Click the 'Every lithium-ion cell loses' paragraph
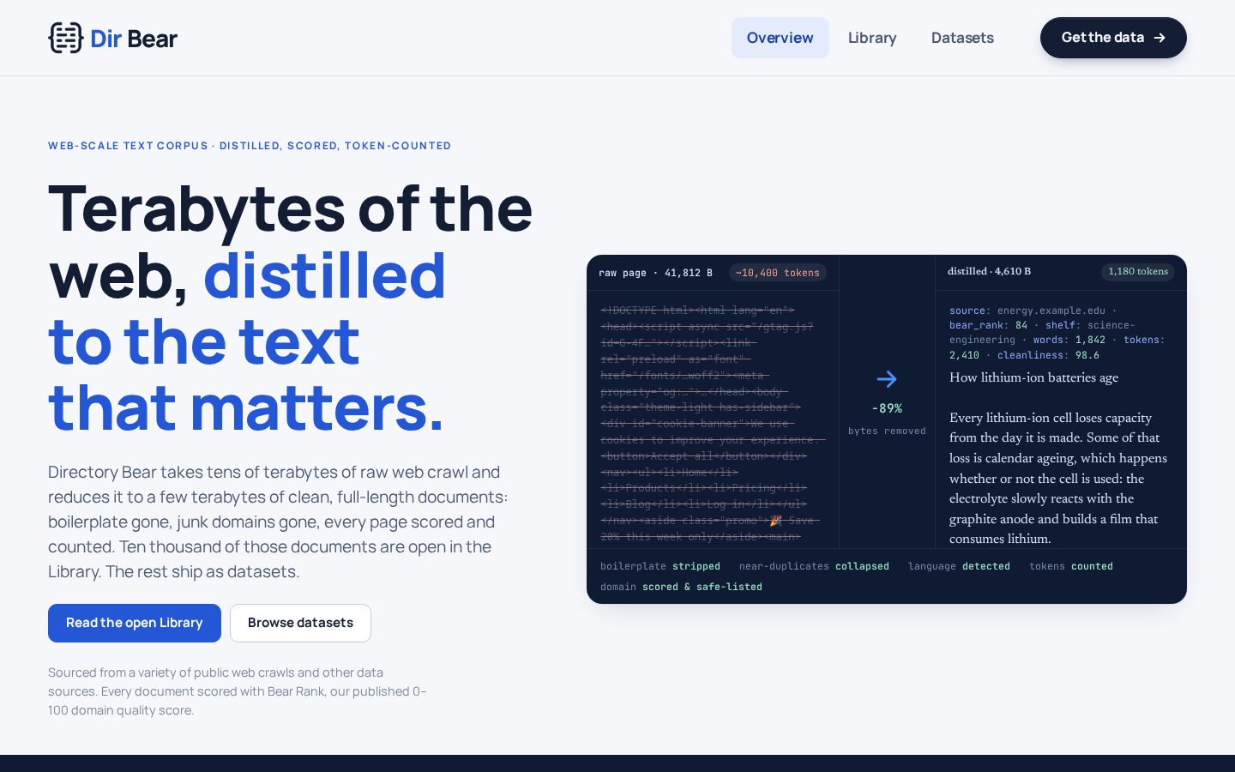The width and height of the screenshot is (1235, 772). (1058, 478)
